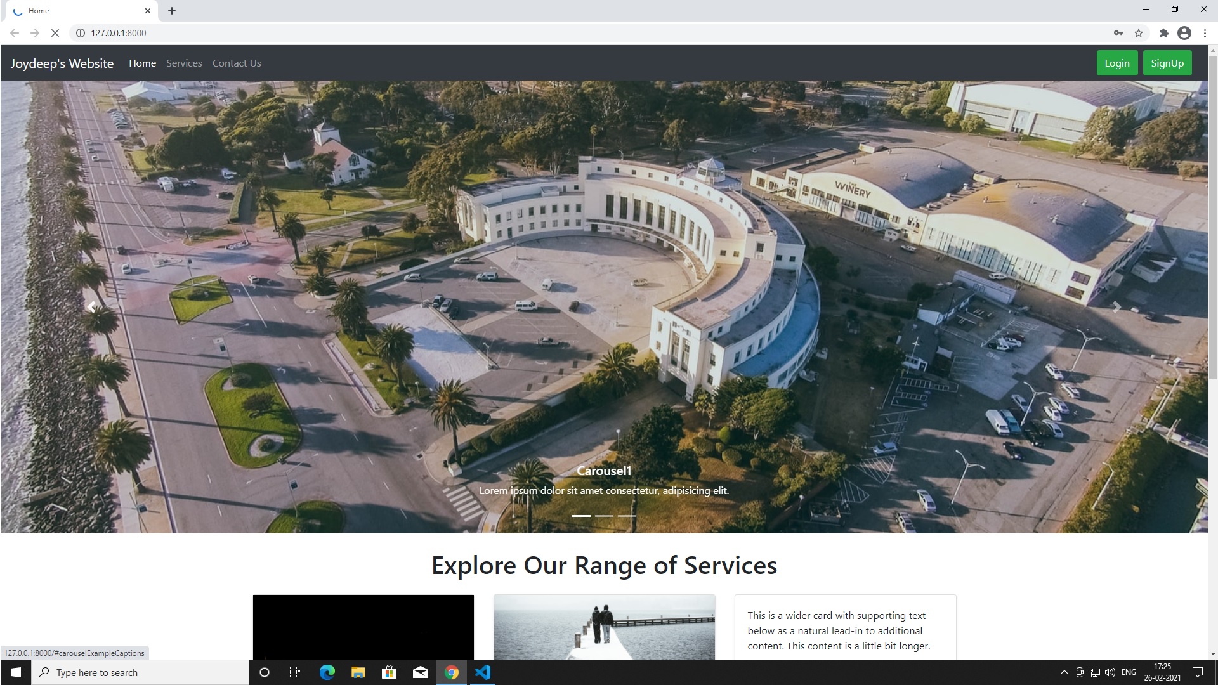1218x685 pixels.
Task: Click the SignUp button
Action: click(1167, 63)
